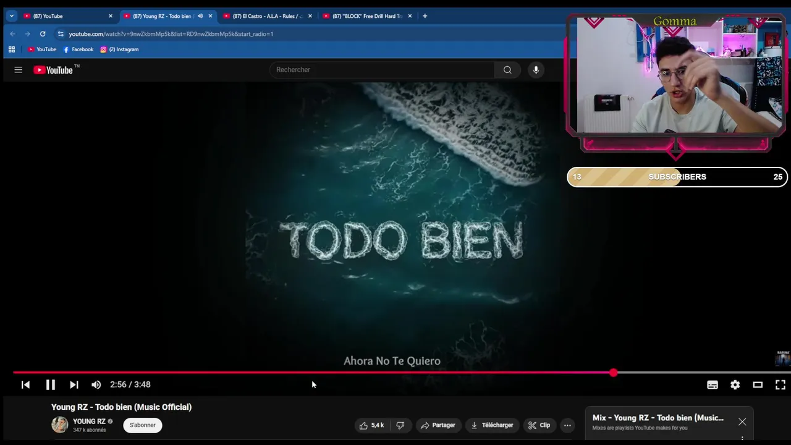Viewport: 791px width, 445px height.
Task: Click S'abonner subscribe button
Action: click(143, 425)
